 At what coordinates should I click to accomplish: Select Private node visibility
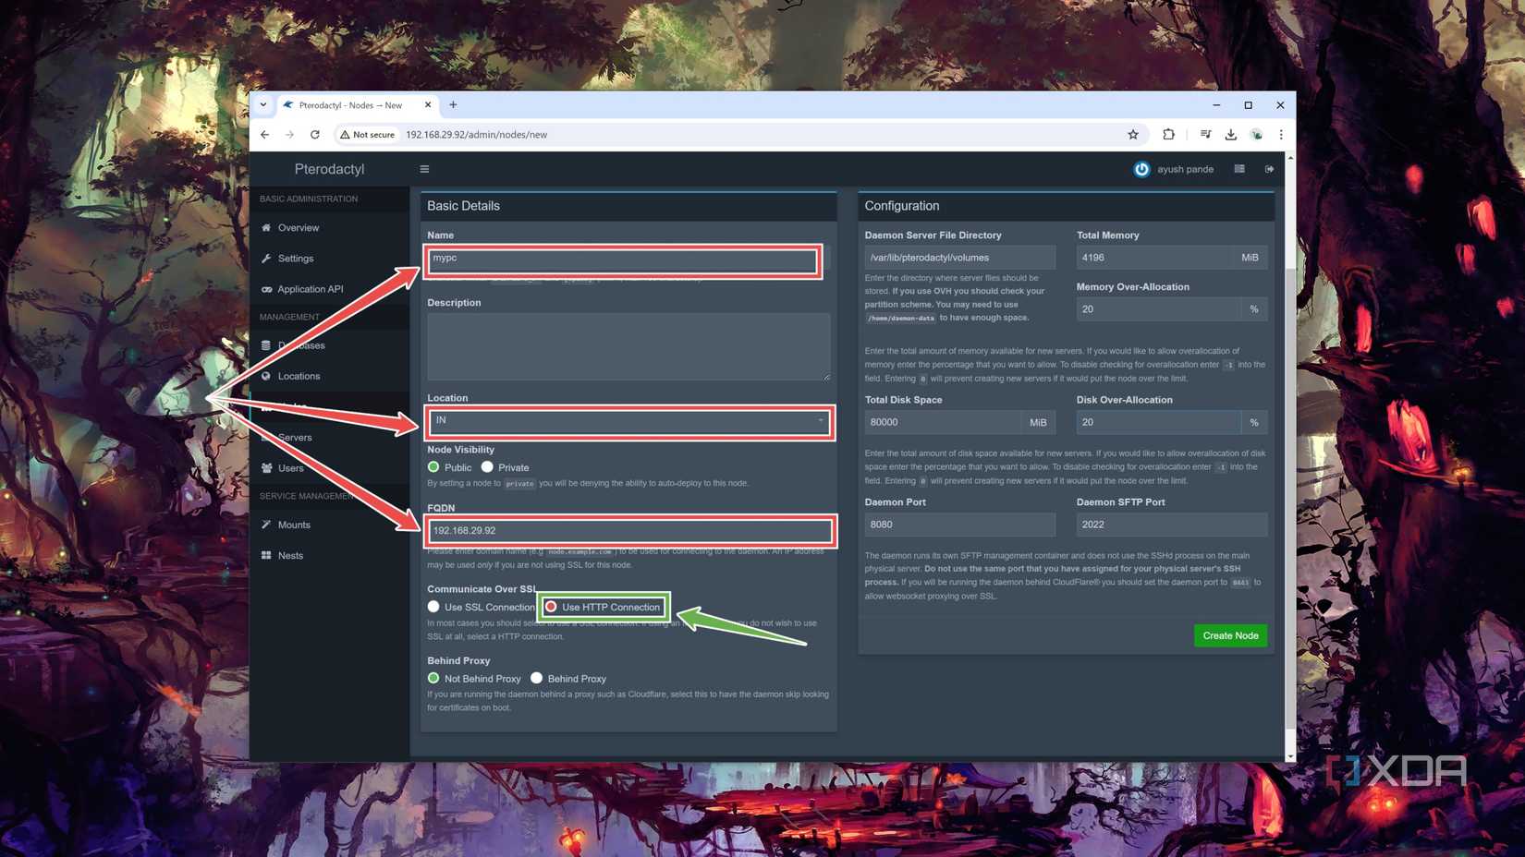pyautogui.click(x=487, y=467)
